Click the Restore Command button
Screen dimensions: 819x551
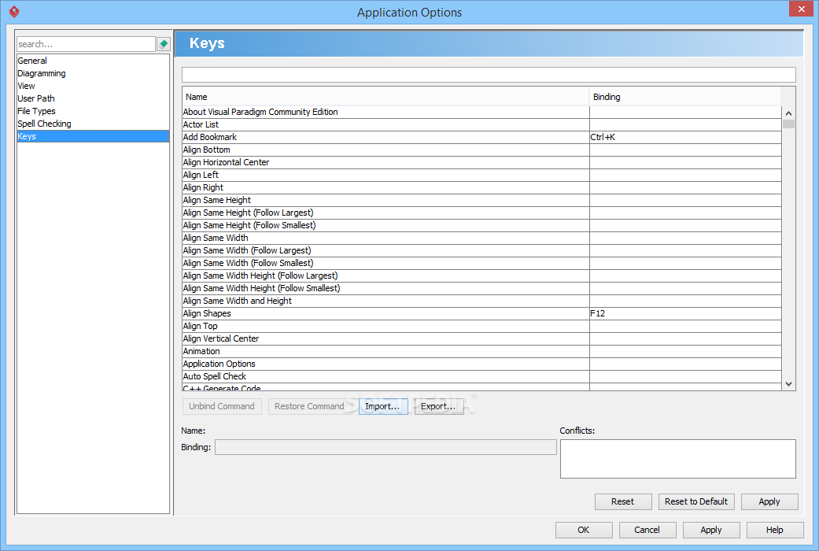[x=309, y=406]
